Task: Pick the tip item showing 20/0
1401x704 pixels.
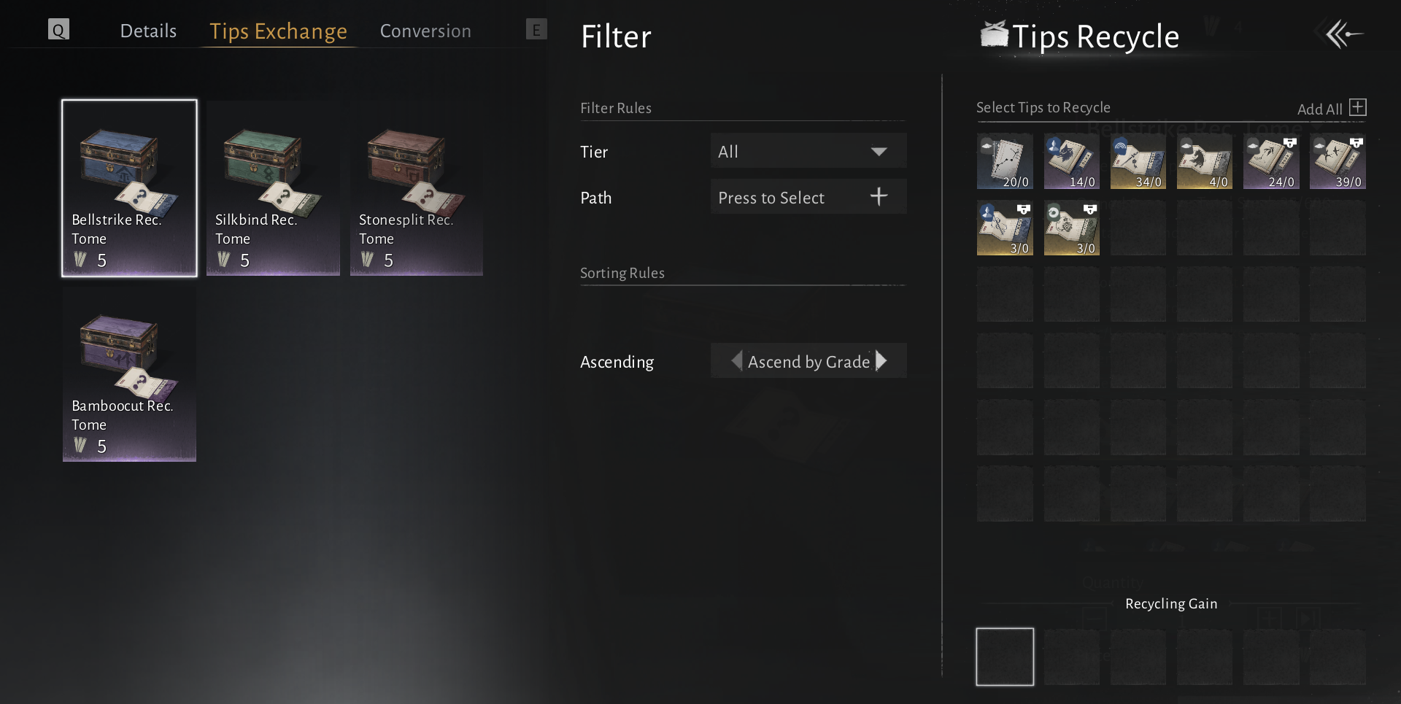Action: pos(1005,161)
